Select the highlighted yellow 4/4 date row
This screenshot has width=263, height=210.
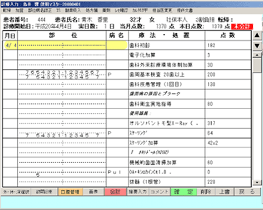pyautogui.click(x=65, y=45)
